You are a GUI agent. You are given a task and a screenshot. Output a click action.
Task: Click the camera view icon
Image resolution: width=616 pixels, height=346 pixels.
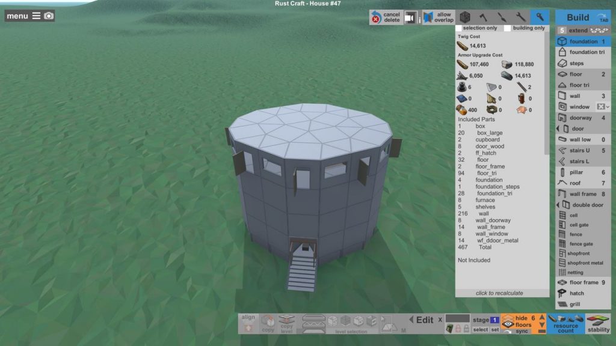tap(410, 17)
